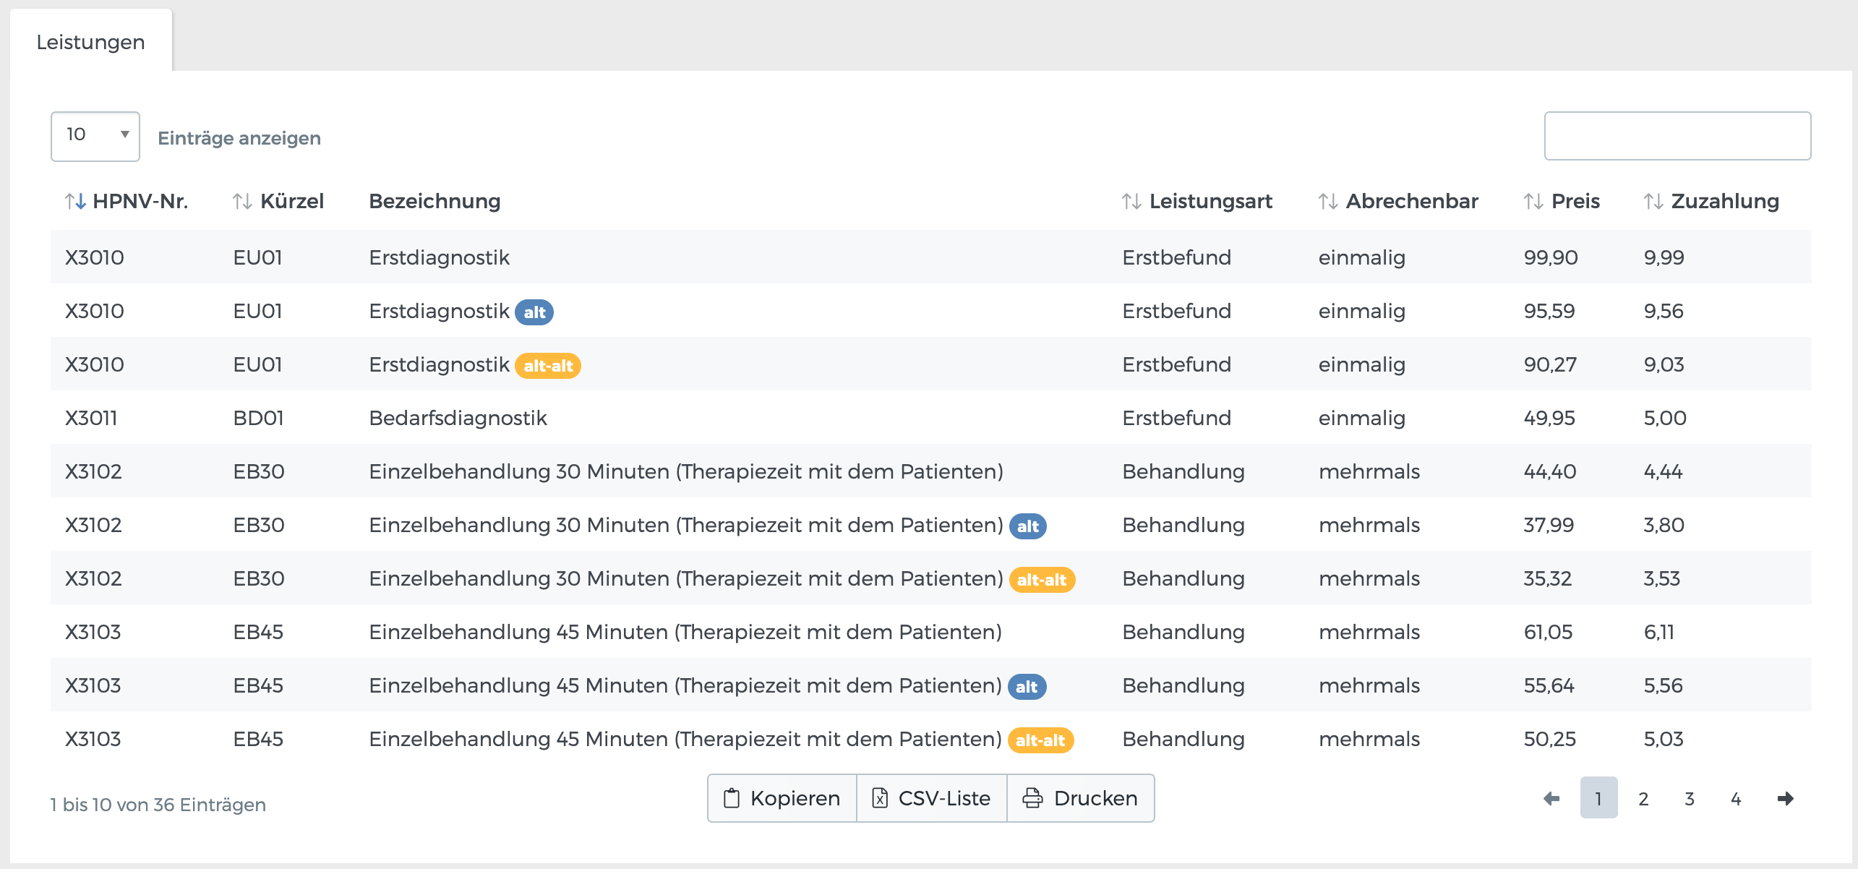
Task: Export table via CSV-Liste button
Action: [931, 798]
